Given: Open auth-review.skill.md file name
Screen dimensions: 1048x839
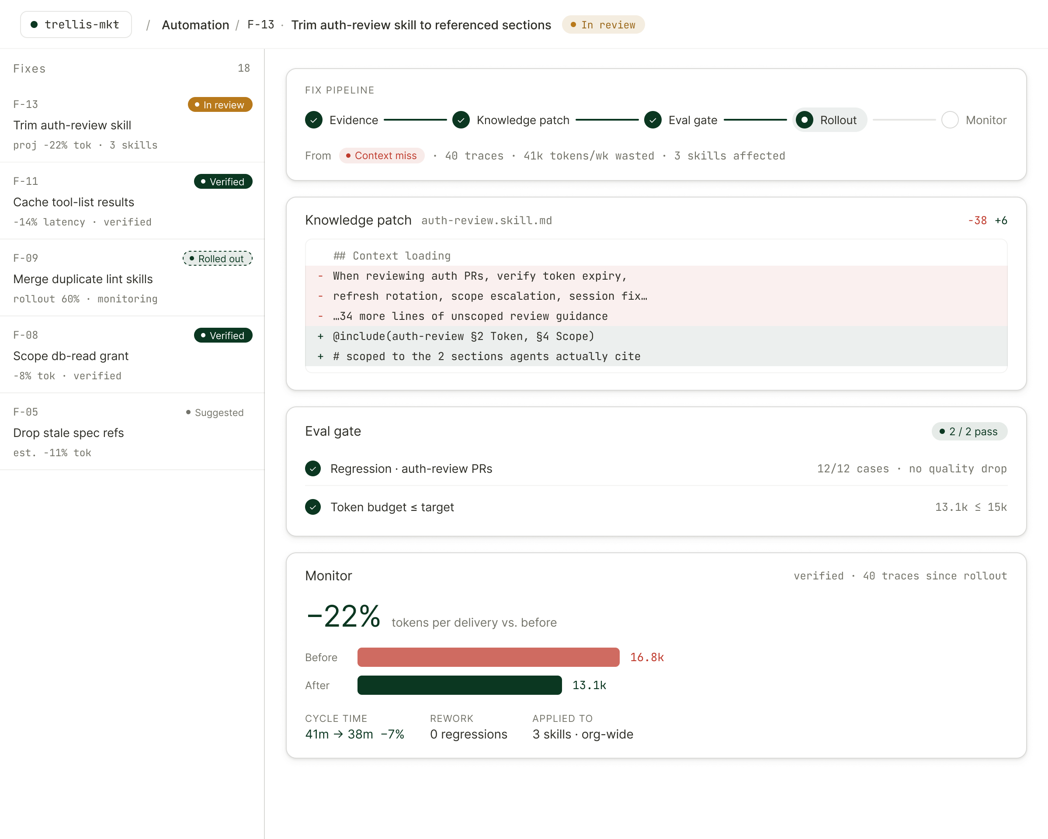Looking at the screenshot, I should coord(486,220).
